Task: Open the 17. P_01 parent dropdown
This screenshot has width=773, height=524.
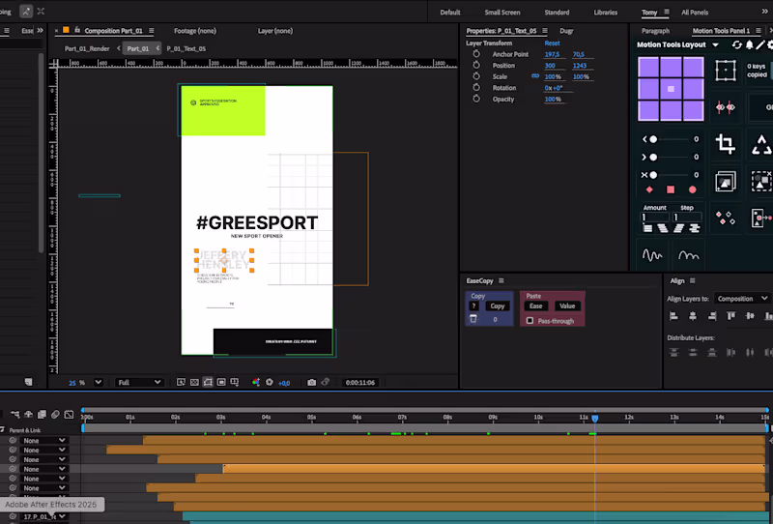Action: 43,516
